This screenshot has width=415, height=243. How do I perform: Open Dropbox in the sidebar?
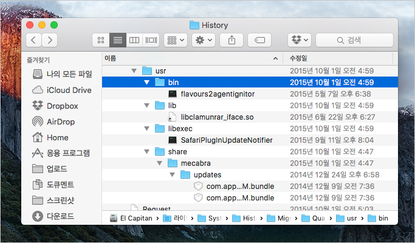tap(55, 106)
